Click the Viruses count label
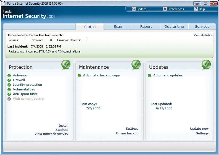The width and height of the screenshot is (219, 155). point(14,40)
